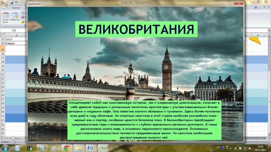Go to first sheet navigation arrow
Image resolution: width=271 pixels, height=152 pixels.
click(2, 138)
